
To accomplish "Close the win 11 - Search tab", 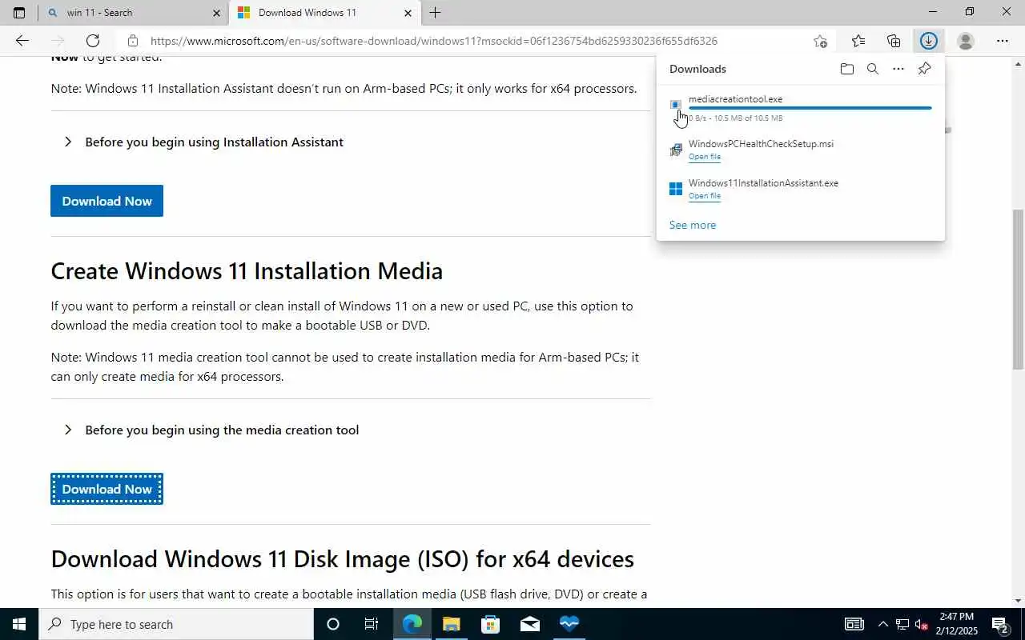I will tap(216, 13).
